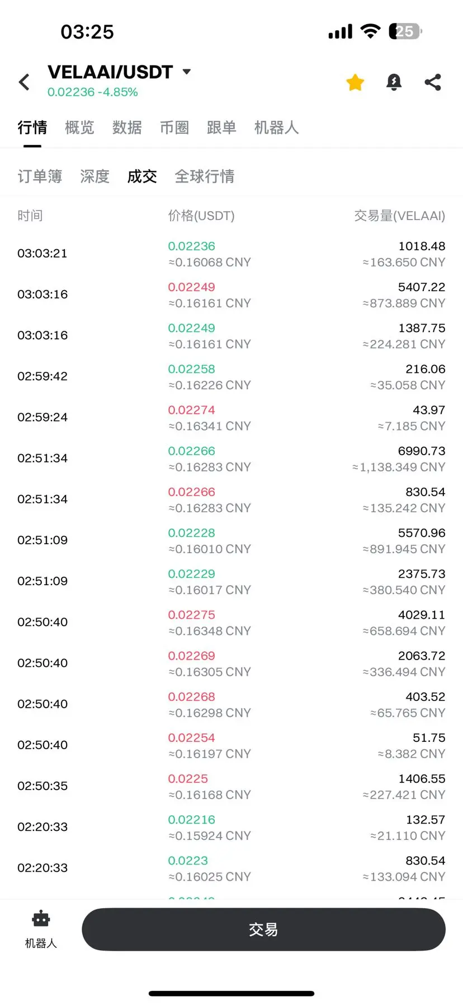
Task: Open the 跟单 tab
Action: [221, 128]
